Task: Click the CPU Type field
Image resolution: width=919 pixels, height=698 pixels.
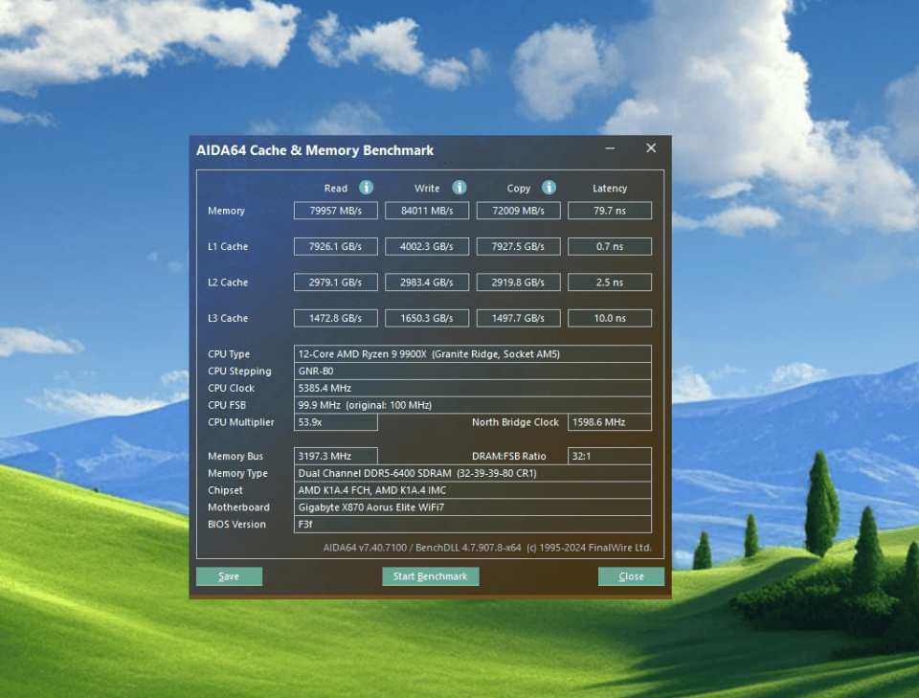Action: point(473,354)
